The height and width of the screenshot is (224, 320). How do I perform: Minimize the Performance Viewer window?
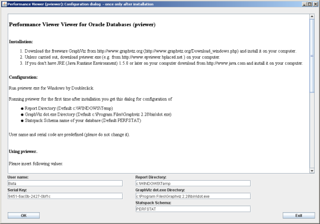click(x=304, y=4)
